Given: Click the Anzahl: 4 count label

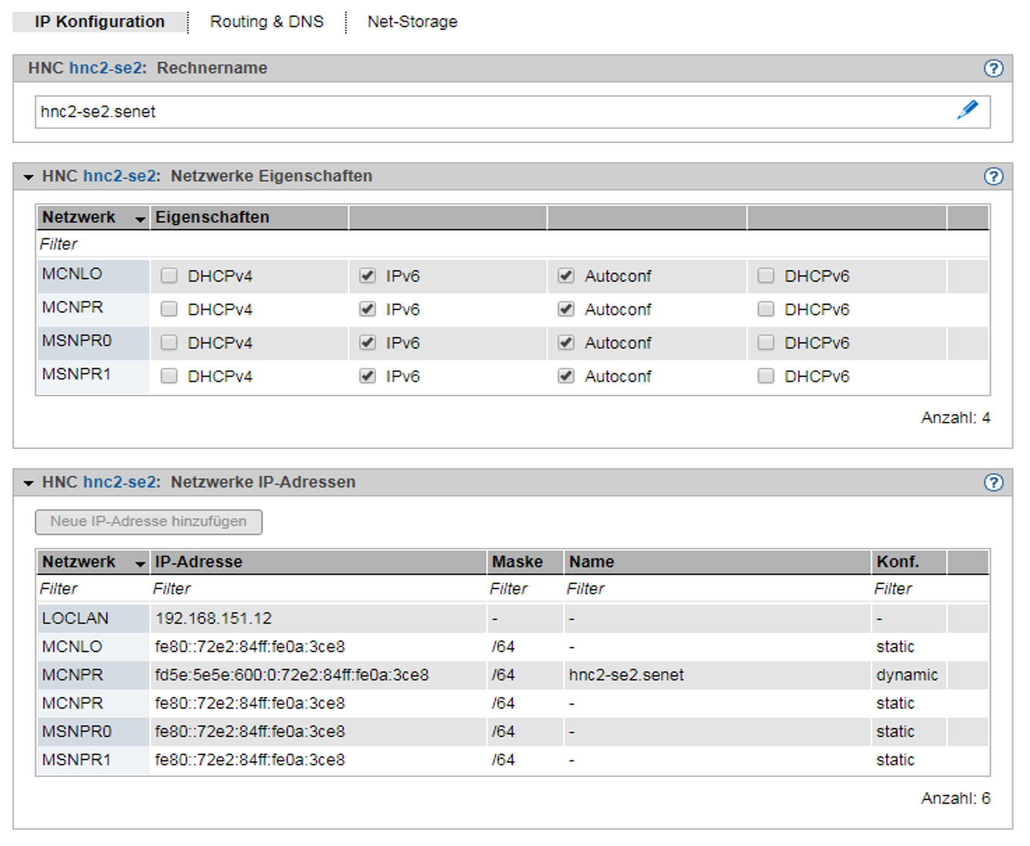Looking at the screenshot, I should coord(956,418).
